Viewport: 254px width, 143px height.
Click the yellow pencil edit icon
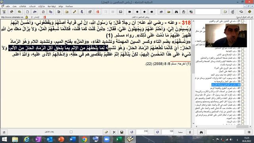coord(74,12)
